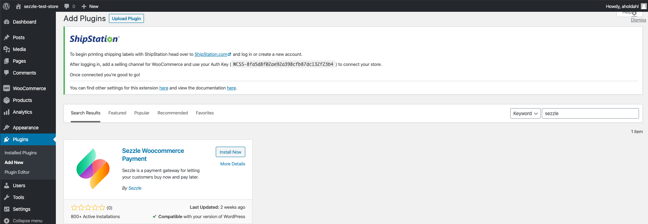648x224 pixels.
Task: Click the Media icon in sidebar
Action: (x=7, y=49)
